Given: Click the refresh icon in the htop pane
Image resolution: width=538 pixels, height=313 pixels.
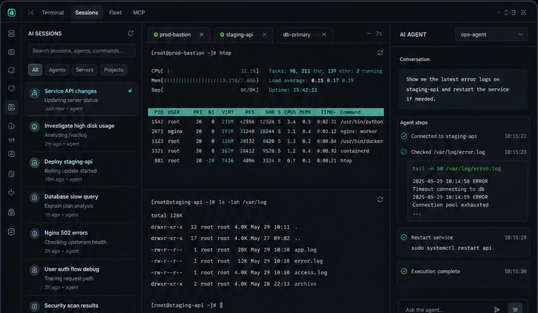Looking at the screenshot, I should (x=380, y=53).
